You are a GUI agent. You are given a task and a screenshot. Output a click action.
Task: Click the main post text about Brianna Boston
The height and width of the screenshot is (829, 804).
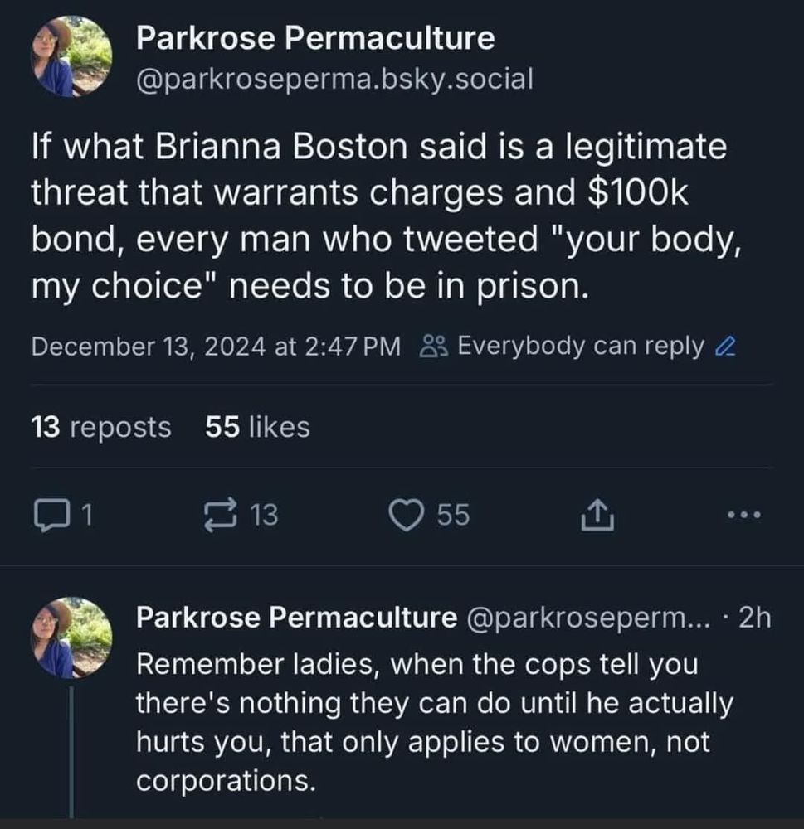click(378, 217)
